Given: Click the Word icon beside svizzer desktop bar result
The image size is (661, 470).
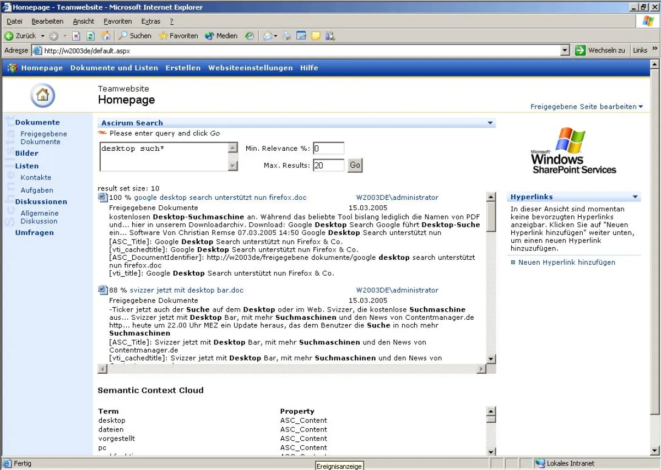Looking at the screenshot, I should click(x=102, y=290).
